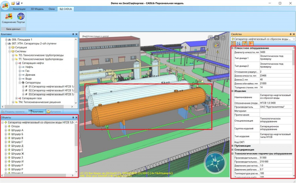Select the Вода tree item
This screenshot has width=296, height=183.
pyautogui.click(x=28, y=79)
